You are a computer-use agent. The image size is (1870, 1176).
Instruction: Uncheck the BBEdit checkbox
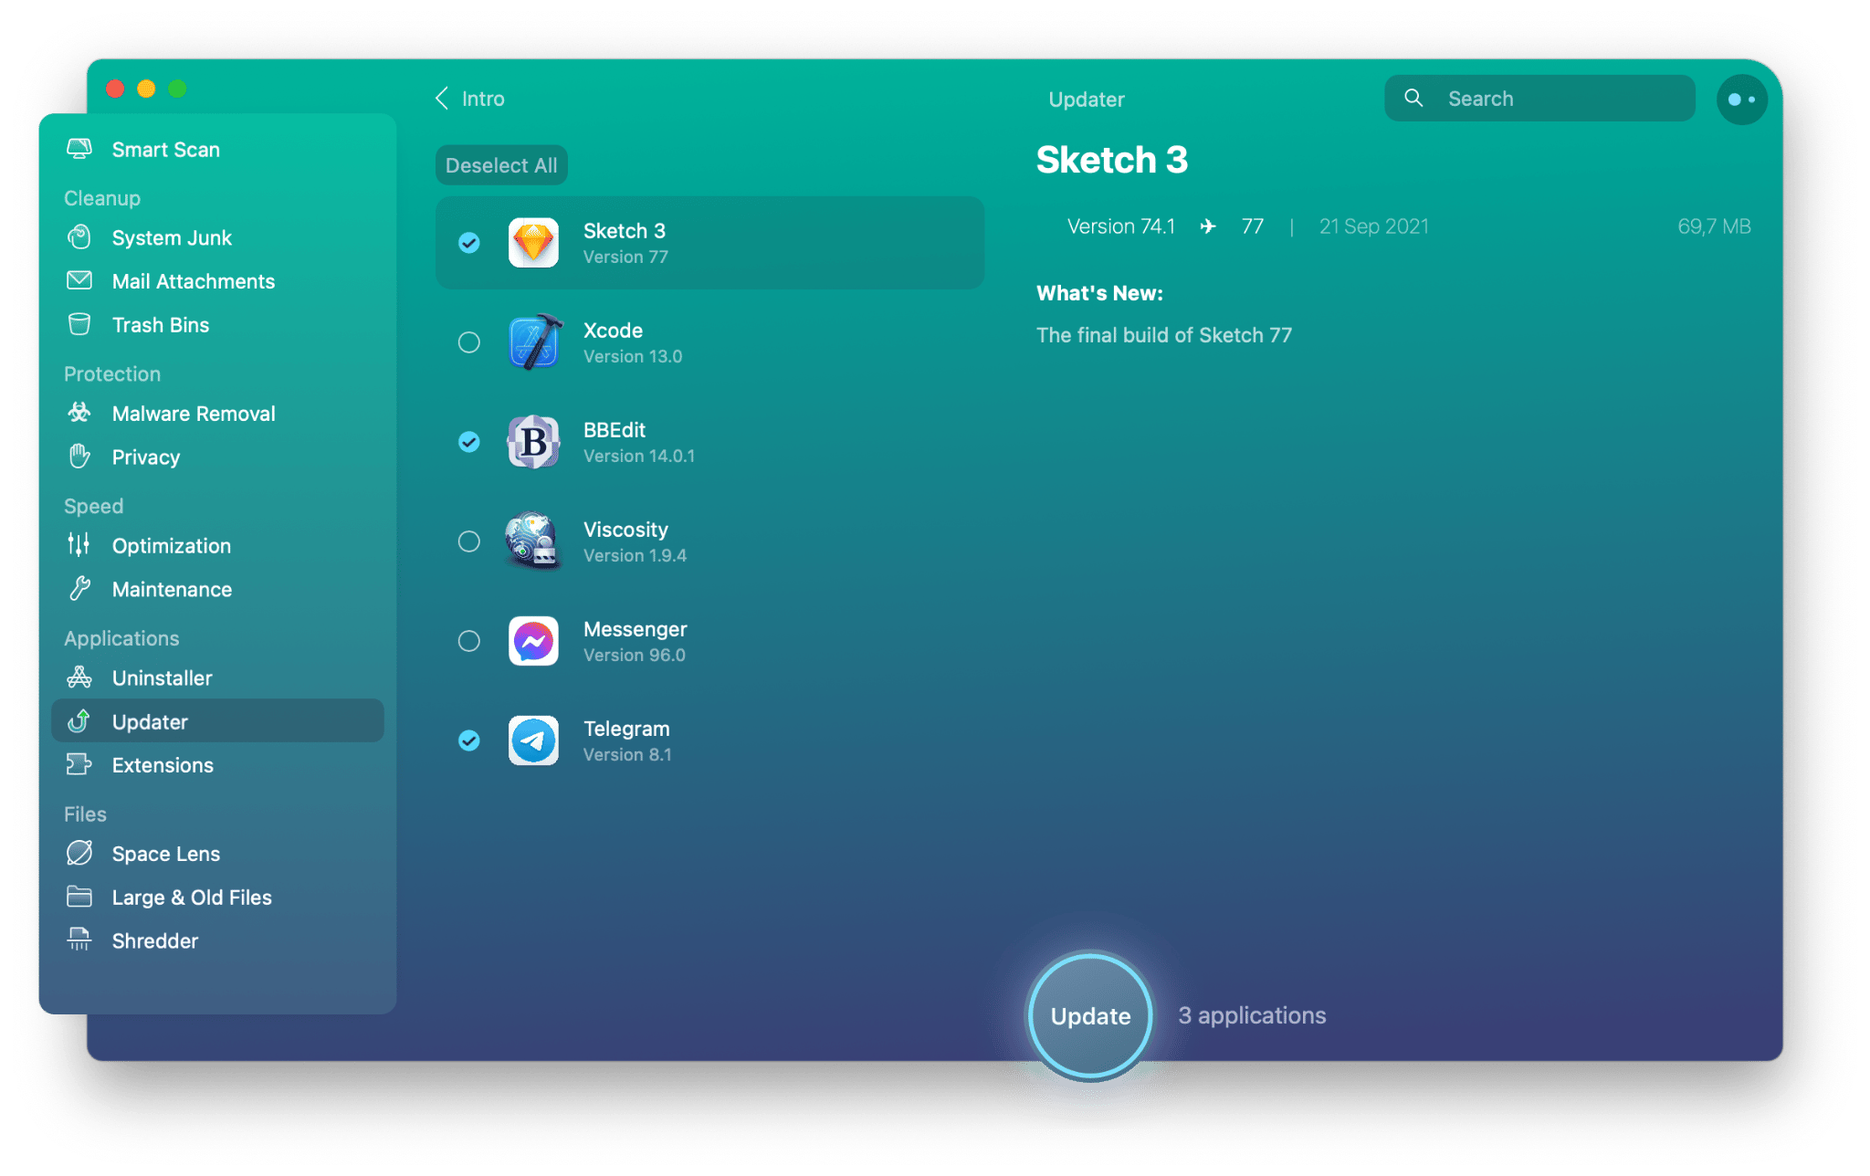tap(468, 442)
